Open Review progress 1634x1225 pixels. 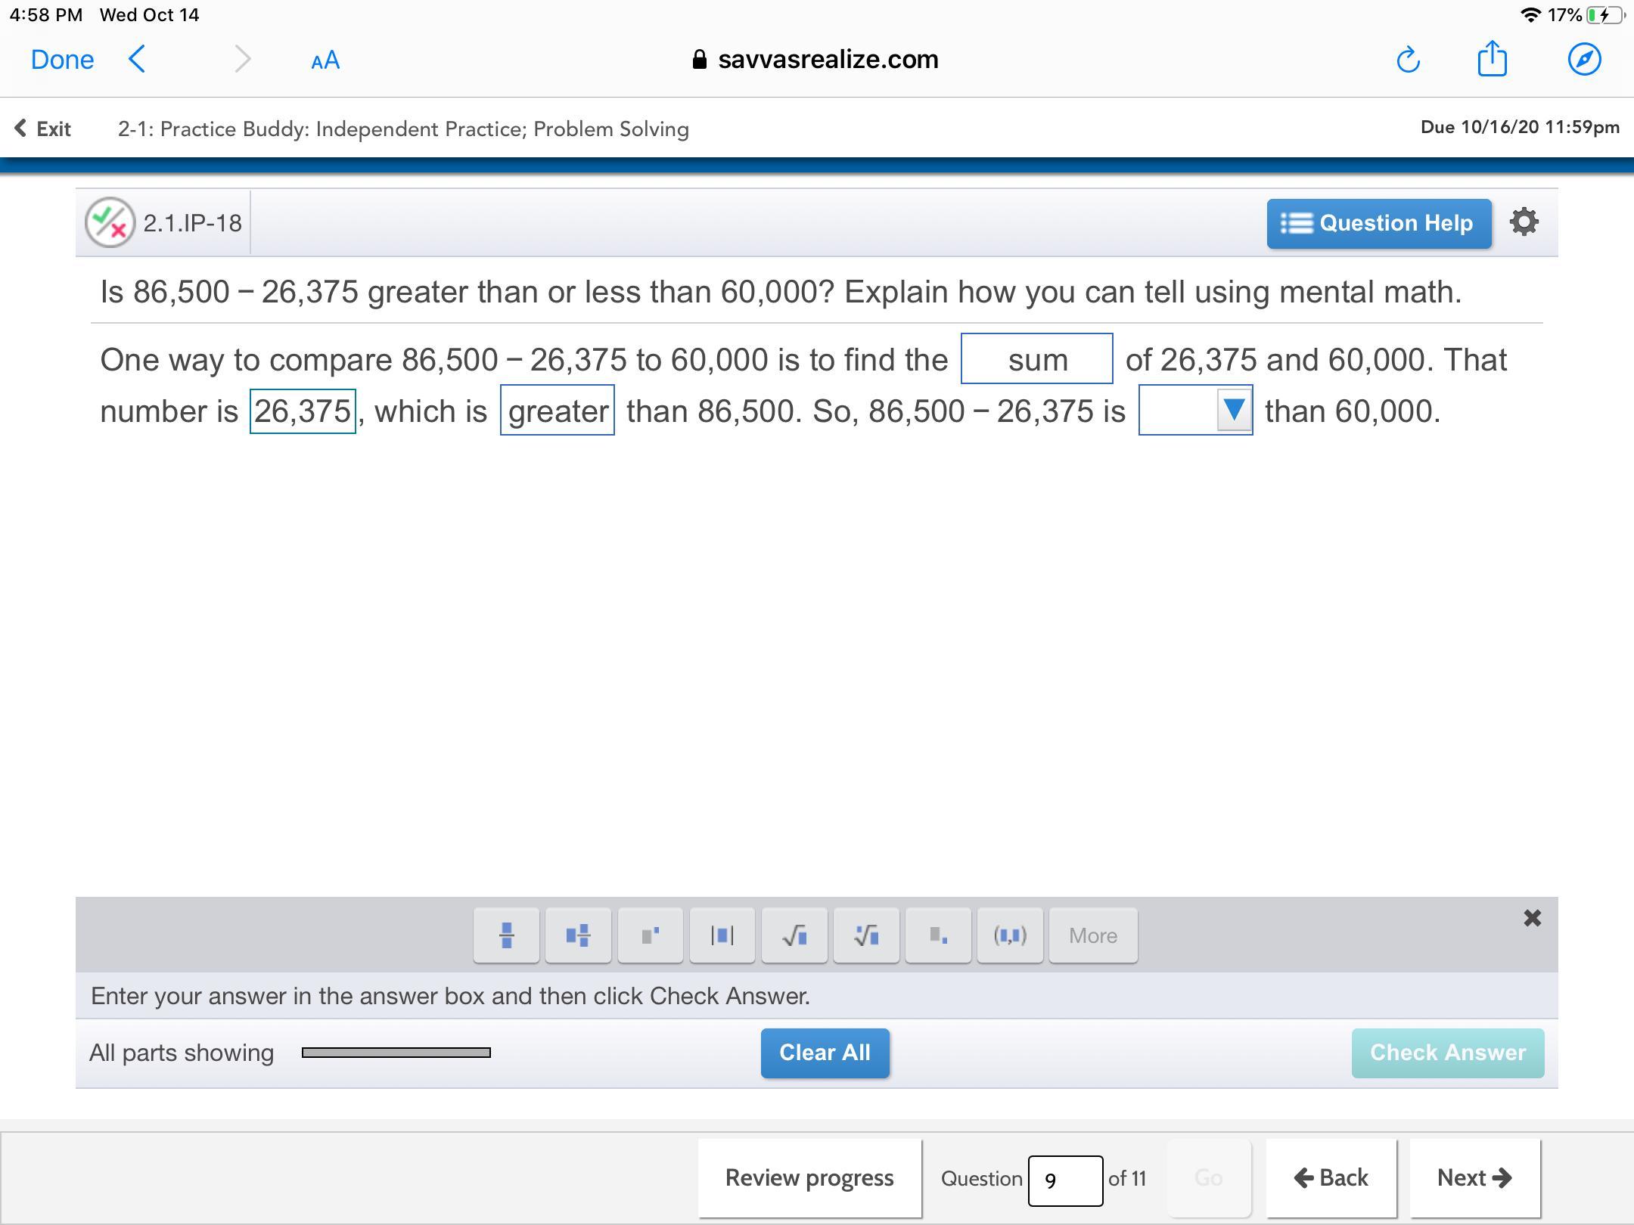tap(809, 1177)
